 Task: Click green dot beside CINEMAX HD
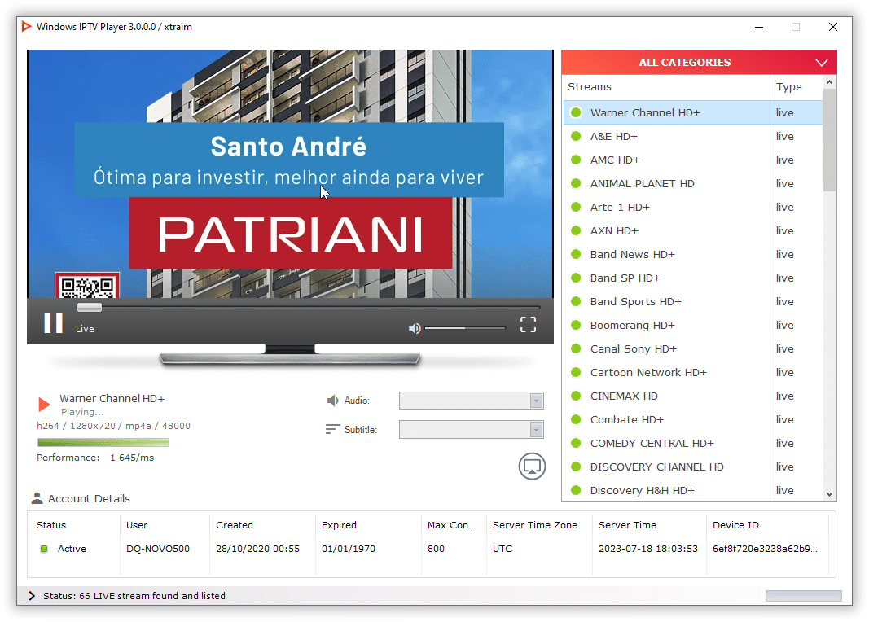click(x=576, y=396)
